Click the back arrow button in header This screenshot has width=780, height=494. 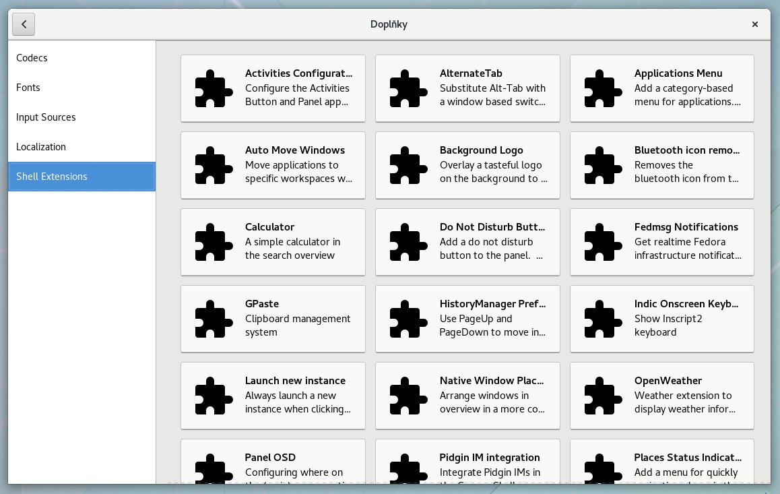[24, 24]
